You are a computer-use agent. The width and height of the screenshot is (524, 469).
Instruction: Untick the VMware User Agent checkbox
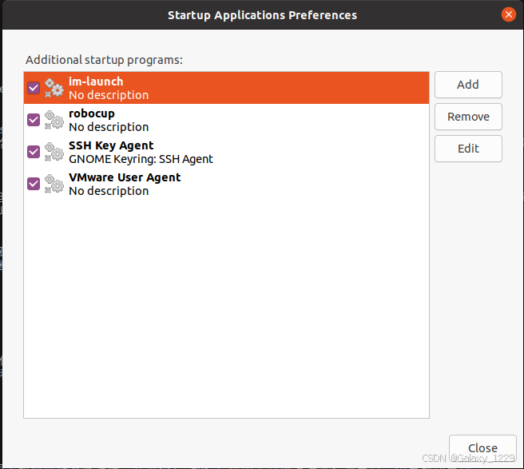point(34,184)
